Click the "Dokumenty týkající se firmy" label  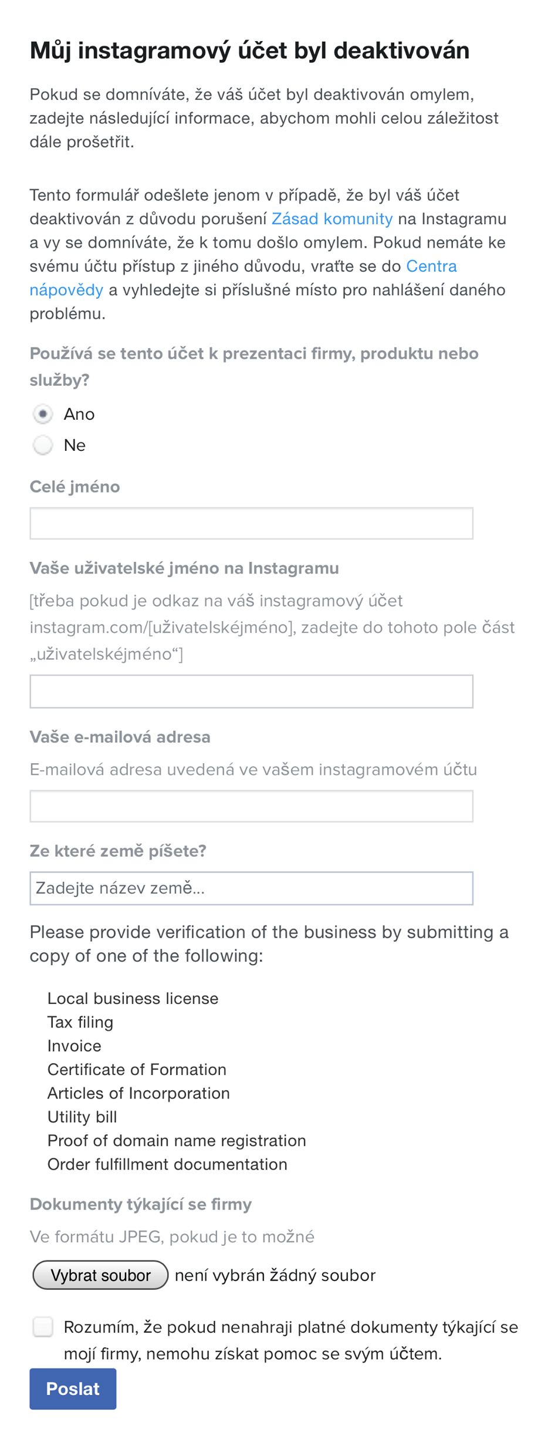140,1205
